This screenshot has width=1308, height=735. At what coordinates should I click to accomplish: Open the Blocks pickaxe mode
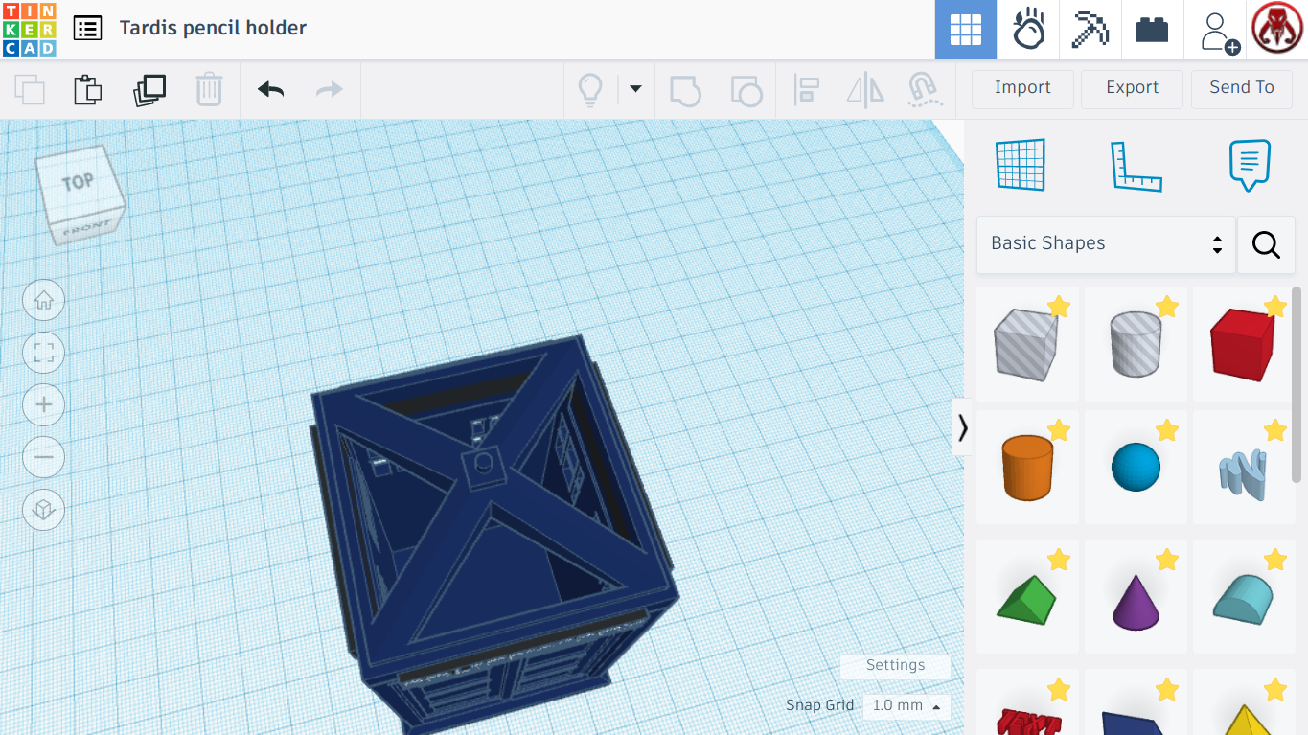pyautogui.click(x=1090, y=30)
